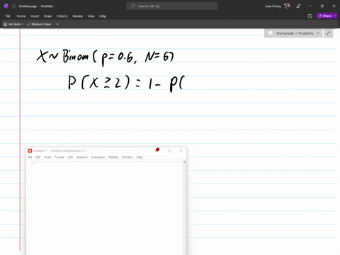Select the Medium Eraser tool
This screenshot has width=340, height=255.
tap(39, 24)
